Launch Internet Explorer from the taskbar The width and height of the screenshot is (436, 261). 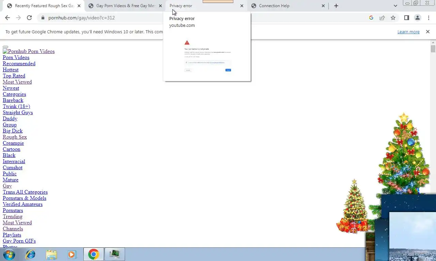point(31,254)
